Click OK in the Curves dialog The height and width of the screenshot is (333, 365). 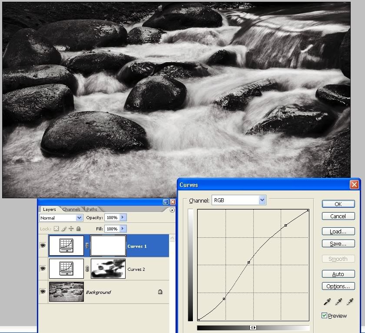[338, 204]
